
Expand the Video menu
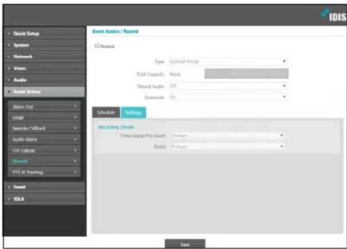coord(44,68)
